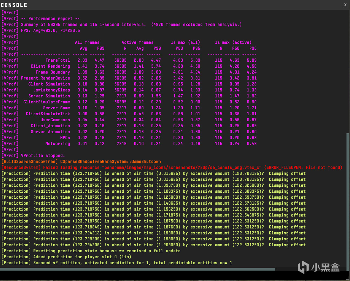Click the Prediction line with sim time 1.140625
Screen dimensions: 350x281
[x=153, y=203]
